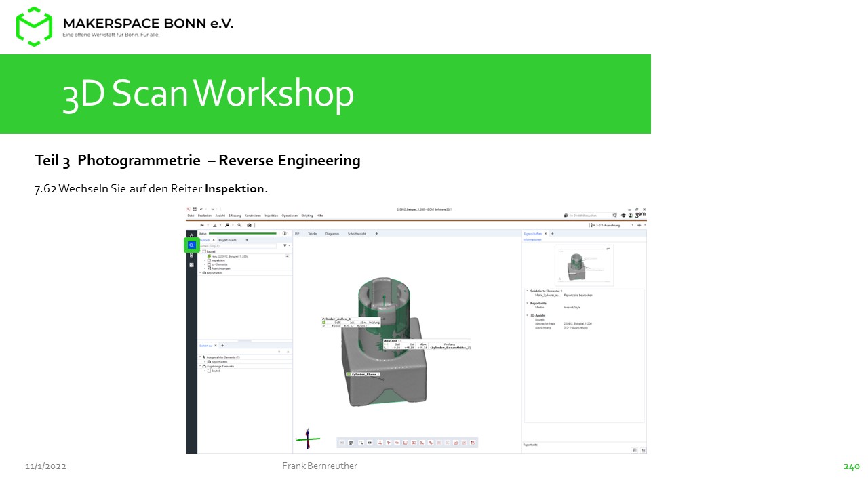
Task: Toggle visibility eye of the Netz element
Action: pyautogui.click(x=287, y=256)
